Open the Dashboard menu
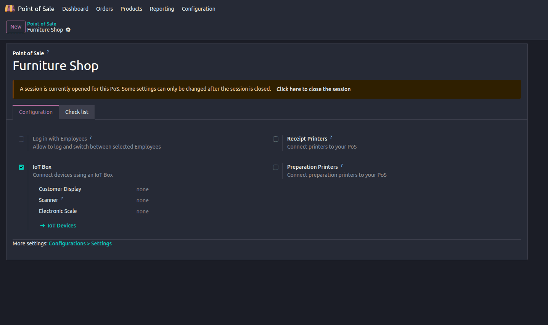 coord(76,9)
